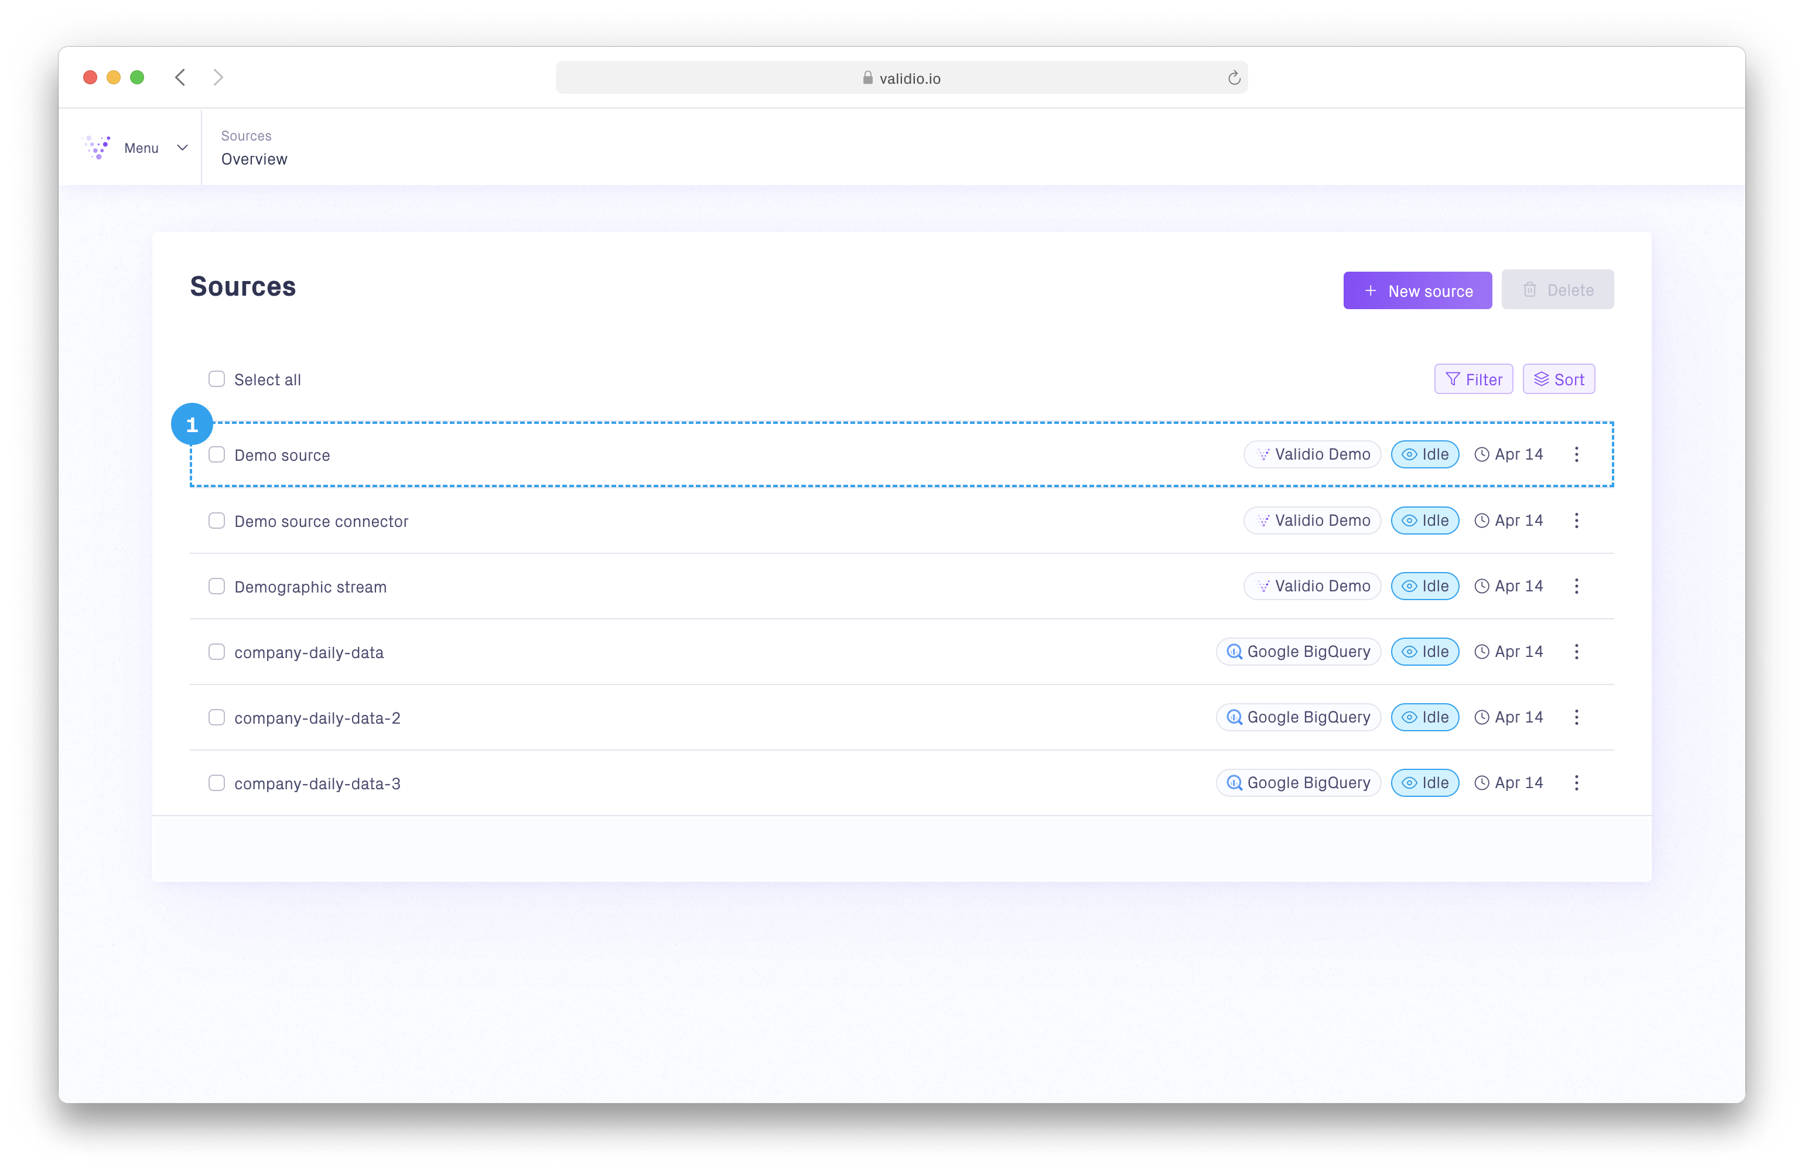Image resolution: width=1804 pixels, height=1171 pixels.
Task: Check the Select all checkbox
Action: coord(217,379)
